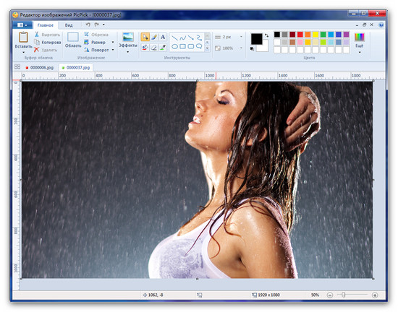398x312 pixels.
Task: Select the straight line shape
Action: click(x=174, y=38)
